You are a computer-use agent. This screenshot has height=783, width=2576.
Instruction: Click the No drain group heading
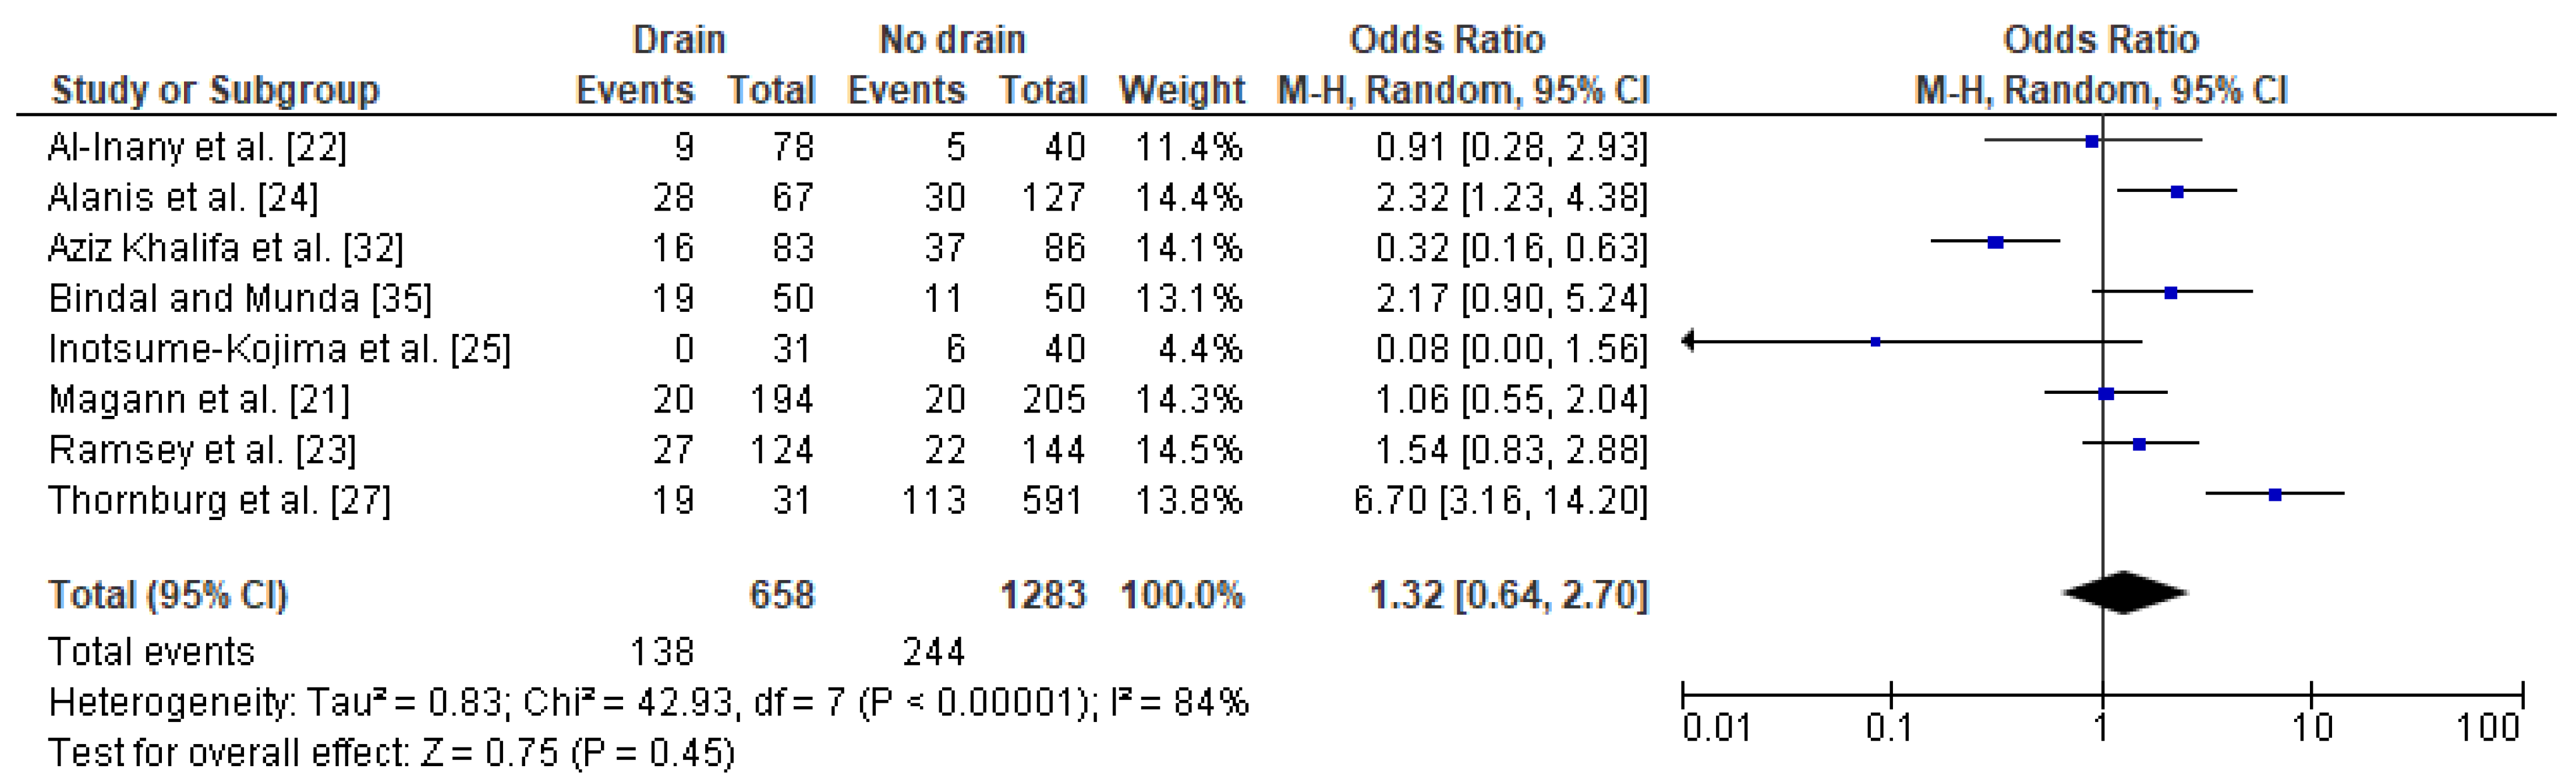click(952, 40)
